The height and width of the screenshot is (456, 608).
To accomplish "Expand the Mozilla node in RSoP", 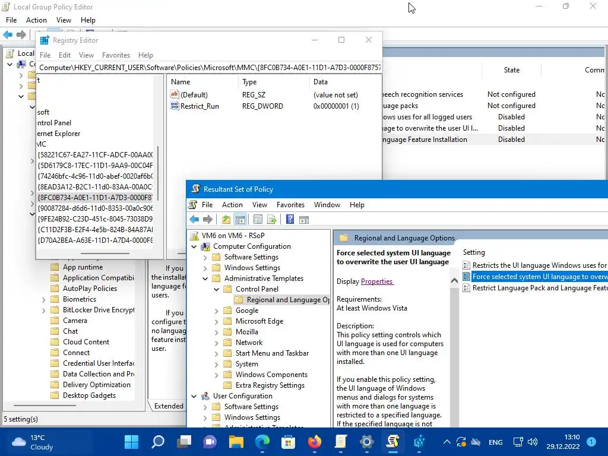I will coord(216,332).
